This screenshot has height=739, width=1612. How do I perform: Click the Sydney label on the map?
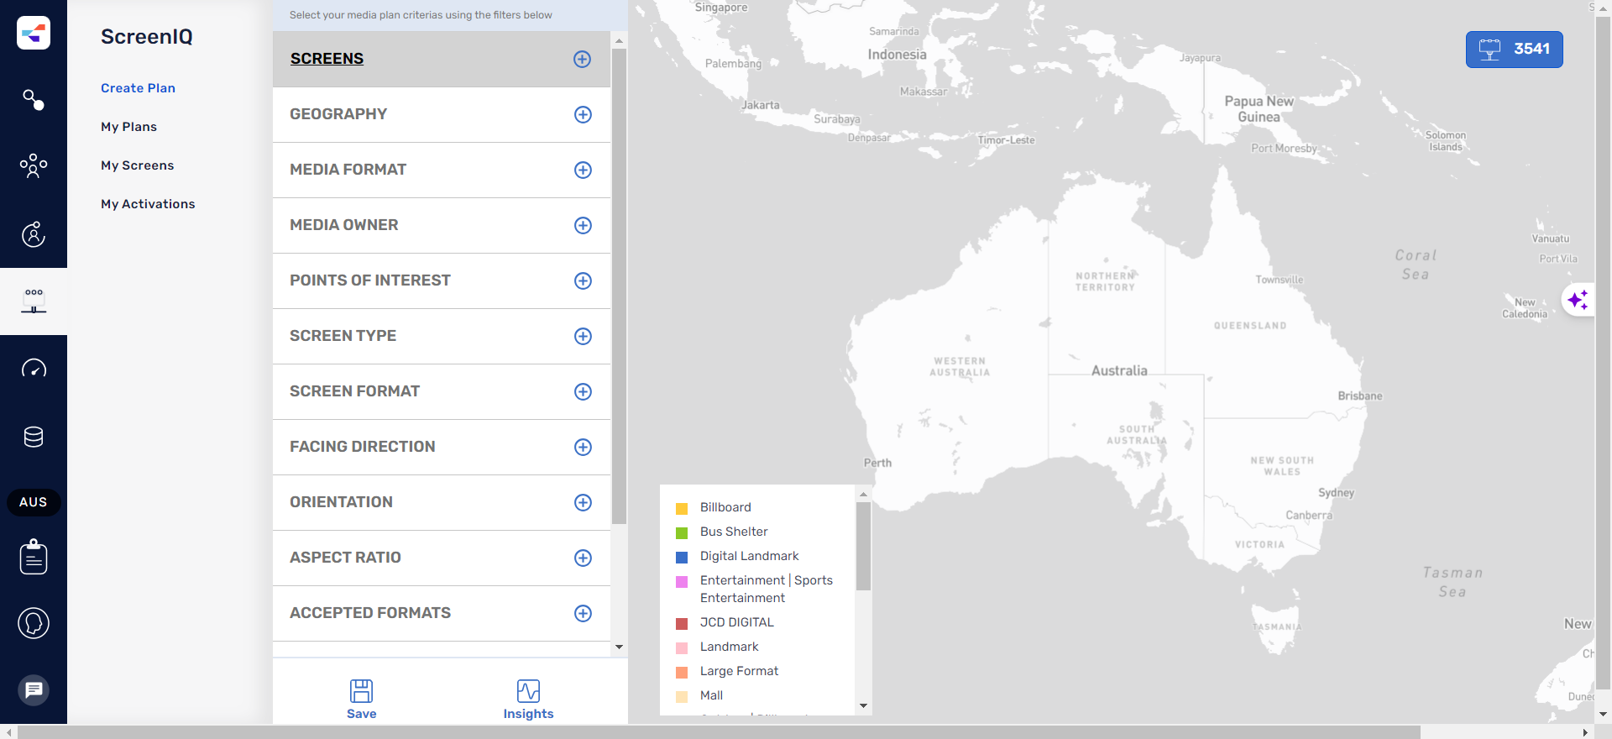[x=1336, y=493]
